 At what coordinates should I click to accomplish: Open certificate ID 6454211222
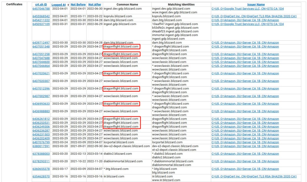pos(41,20)
